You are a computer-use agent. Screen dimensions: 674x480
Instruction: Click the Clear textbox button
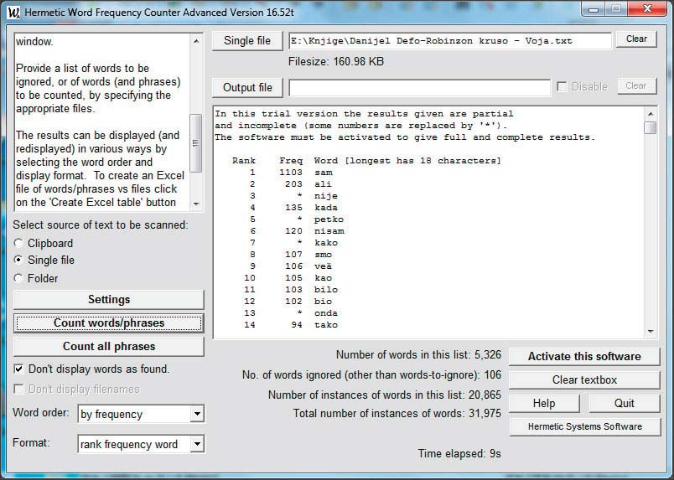coord(584,379)
